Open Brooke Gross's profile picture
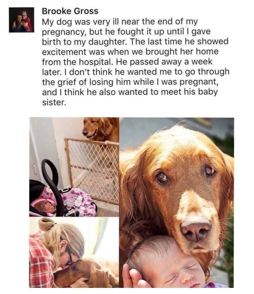This screenshot has width=254, height=294. (22, 20)
